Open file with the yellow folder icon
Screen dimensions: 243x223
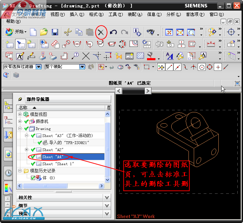click(x=44, y=32)
